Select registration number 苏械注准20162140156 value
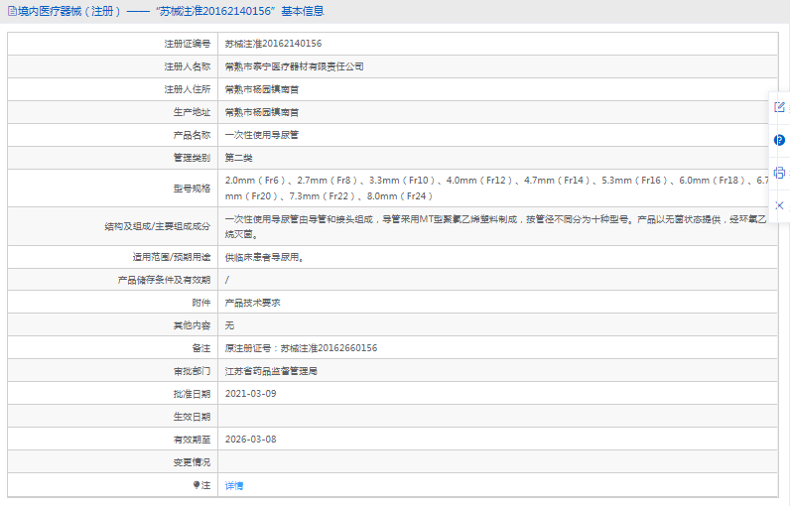 tap(273, 44)
